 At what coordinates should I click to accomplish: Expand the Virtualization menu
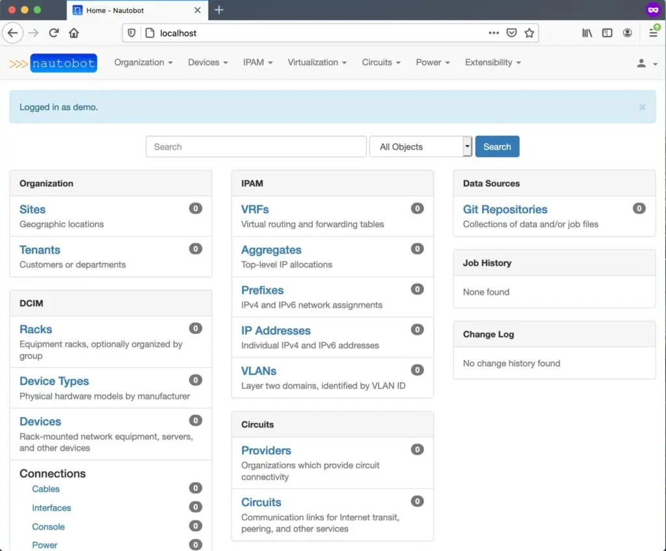pos(317,62)
